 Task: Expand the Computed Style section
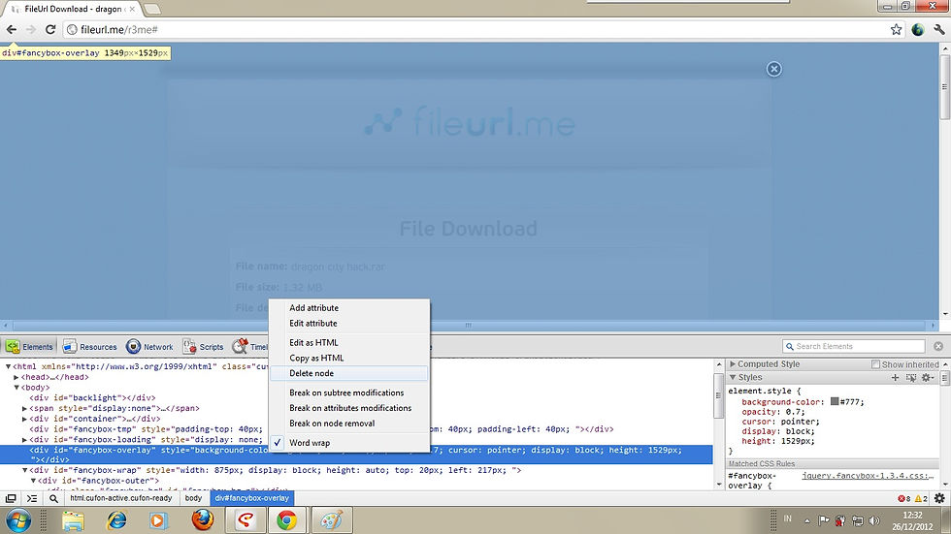733,363
